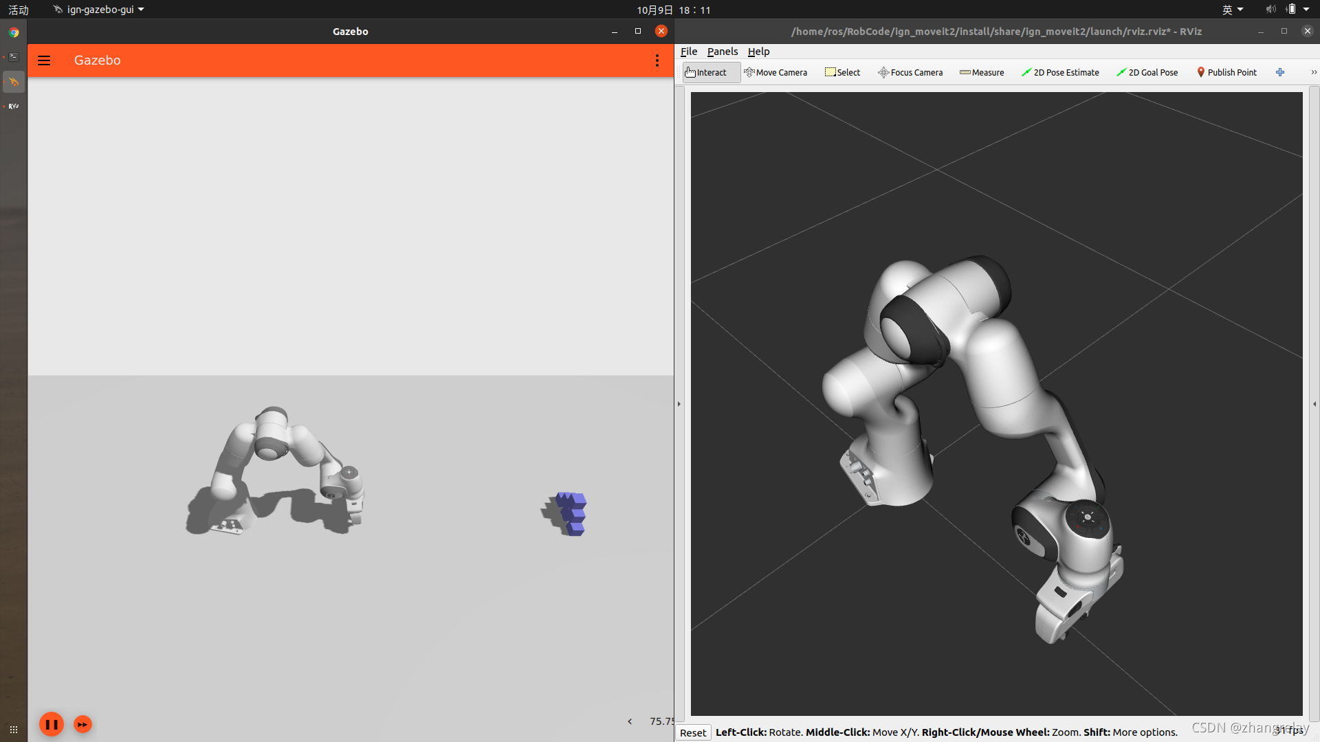The image size is (1320, 742).
Task: Select the 2D Goal Pose tool
Action: click(x=1147, y=72)
